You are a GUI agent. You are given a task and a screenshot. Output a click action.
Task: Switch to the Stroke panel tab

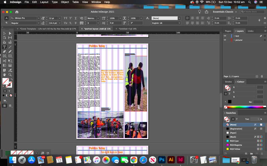point(228,82)
